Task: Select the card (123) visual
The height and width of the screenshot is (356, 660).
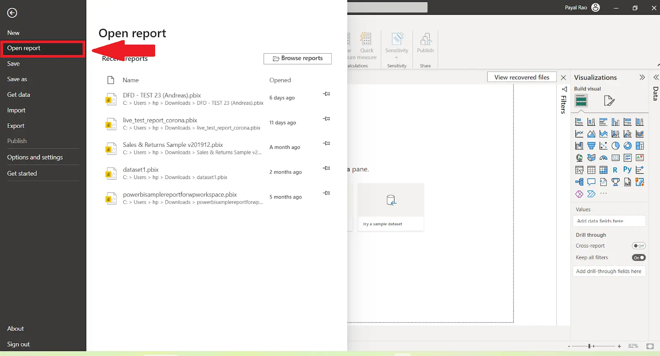Action: (x=615, y=158)
